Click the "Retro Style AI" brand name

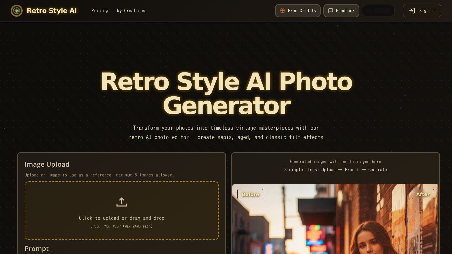pyautogui.click(x=52, y=11)
